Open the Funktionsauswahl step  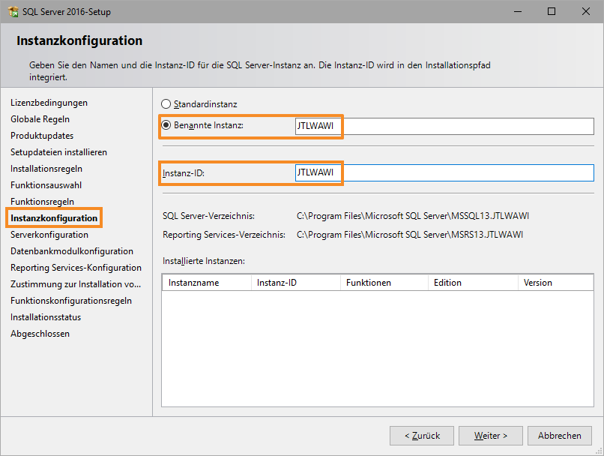coord(46,185)
